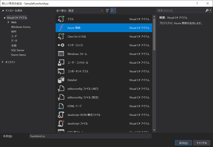Select the JavaScript ファイル template name
213x147 pixels.
[x=78, y=123]
